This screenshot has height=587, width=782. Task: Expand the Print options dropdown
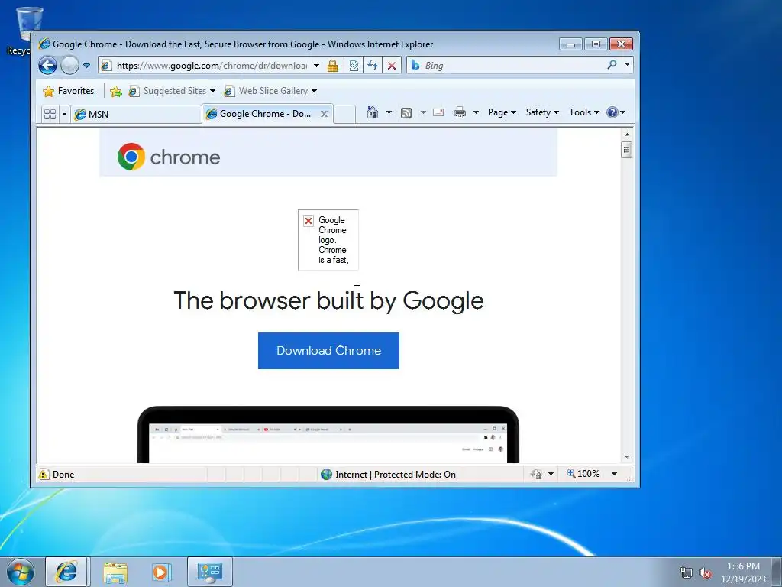(476, 112)
